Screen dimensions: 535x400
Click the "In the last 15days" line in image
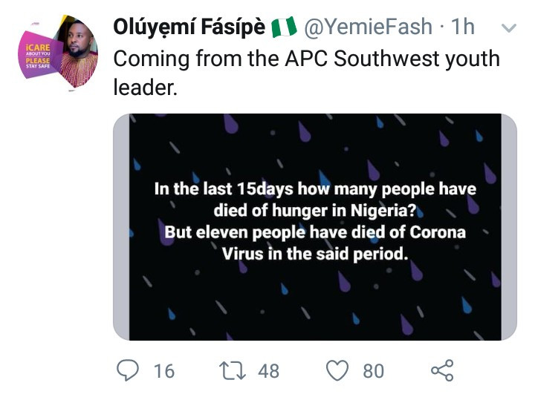pyautogui.click(x=224, y=188)
